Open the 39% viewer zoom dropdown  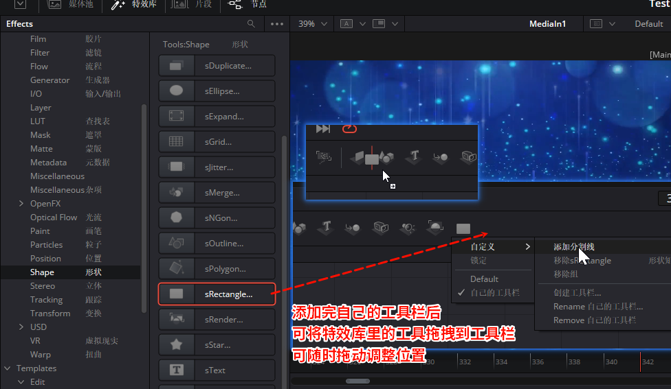(x=312, y=24)
